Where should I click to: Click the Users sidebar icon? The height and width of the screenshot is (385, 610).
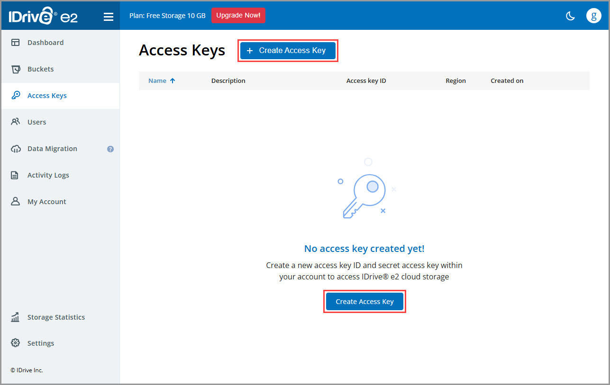[x=16, y=122]
